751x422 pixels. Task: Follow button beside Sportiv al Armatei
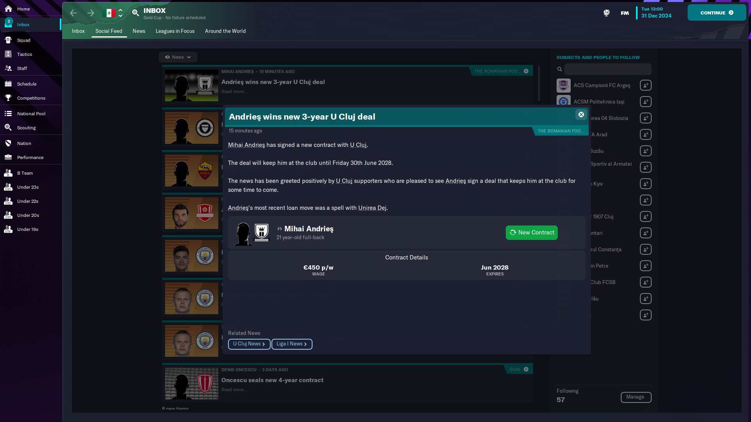click(646, 167)
